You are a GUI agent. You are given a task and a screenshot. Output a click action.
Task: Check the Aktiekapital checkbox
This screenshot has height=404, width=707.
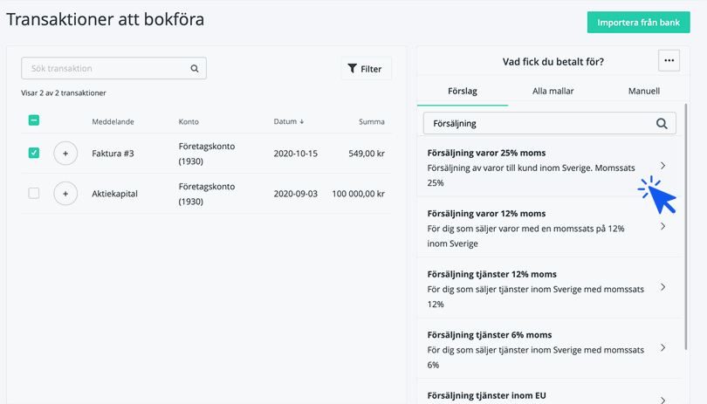coord(34,193)
